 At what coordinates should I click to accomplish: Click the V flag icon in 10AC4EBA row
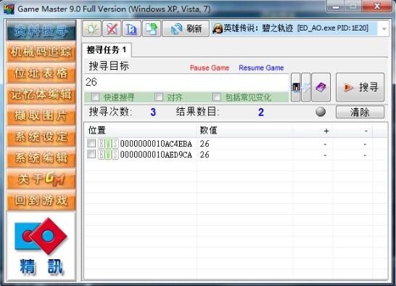click(108, 144)
